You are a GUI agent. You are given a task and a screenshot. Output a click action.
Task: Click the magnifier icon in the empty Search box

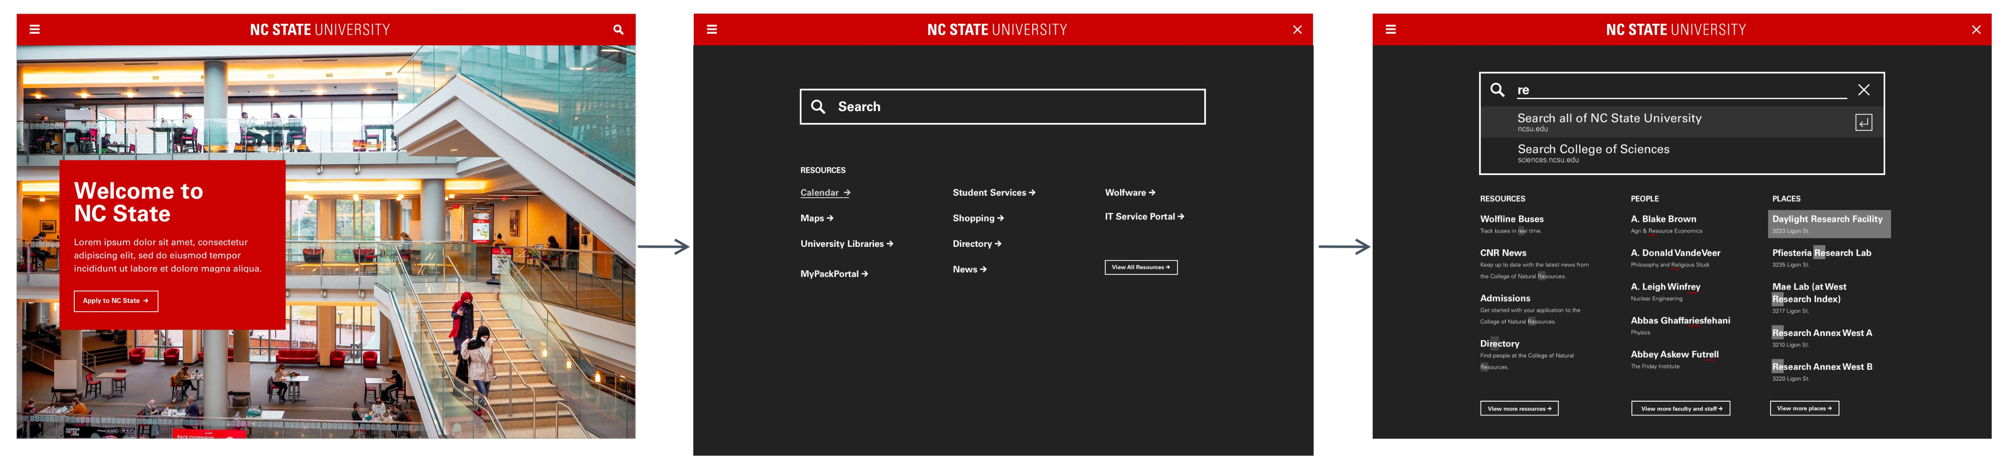(x=818, y=107)
